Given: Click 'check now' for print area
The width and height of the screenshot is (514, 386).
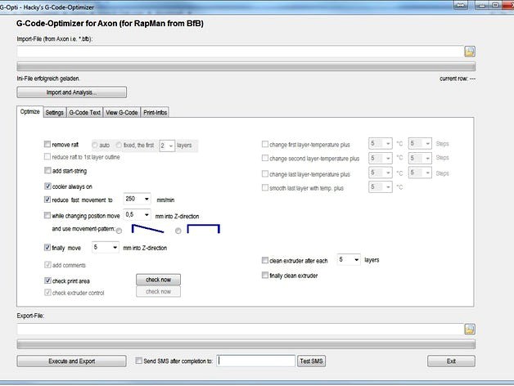Looking at the screenshot, I should coord(158,280).
